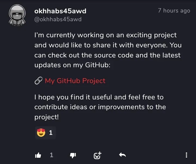Screen dimensions: 196x164
Task: Click the bold username okhhabs45awd
Action: (60, 11)
